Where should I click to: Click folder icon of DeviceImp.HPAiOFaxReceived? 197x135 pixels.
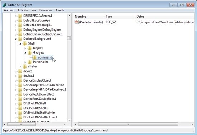[20, 85]
